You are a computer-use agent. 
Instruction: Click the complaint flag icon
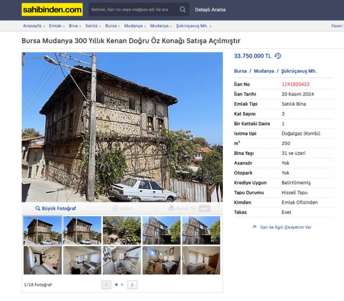[x=255, y=227]
